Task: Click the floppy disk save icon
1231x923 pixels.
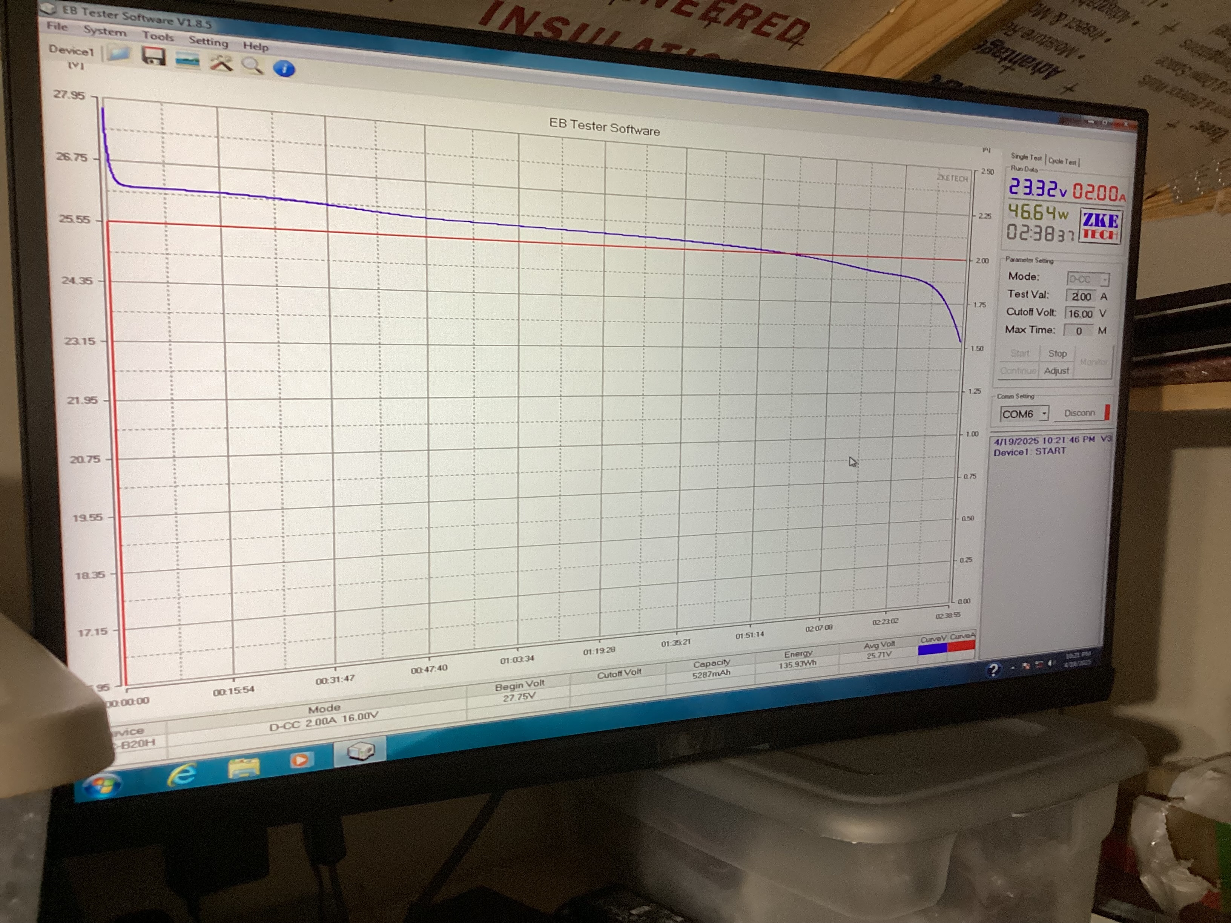Action: click(x=153, y=57)
